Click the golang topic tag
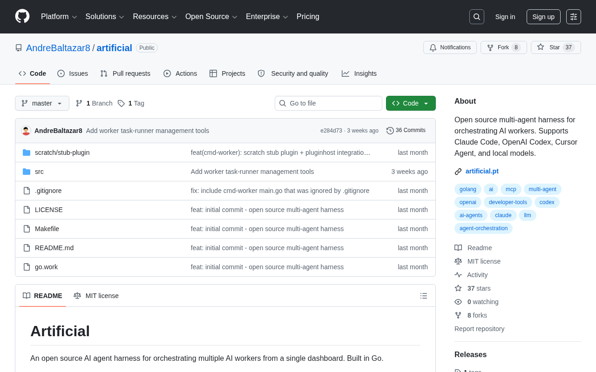 (468, 189)
